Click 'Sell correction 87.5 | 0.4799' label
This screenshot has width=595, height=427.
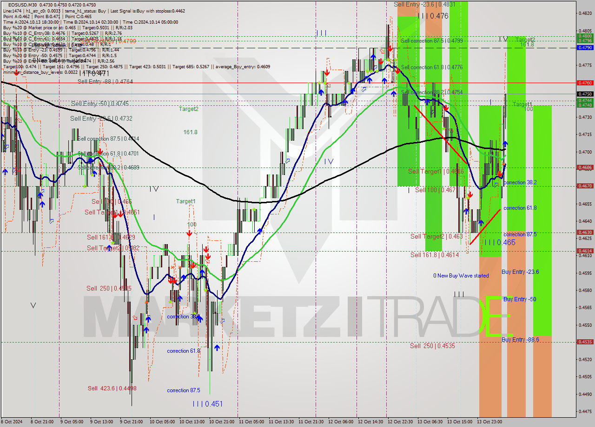point(432,41)
